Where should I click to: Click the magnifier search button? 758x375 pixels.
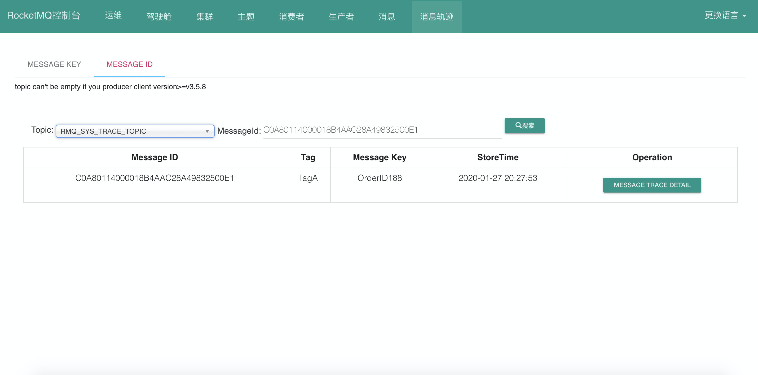click(524, 126)
